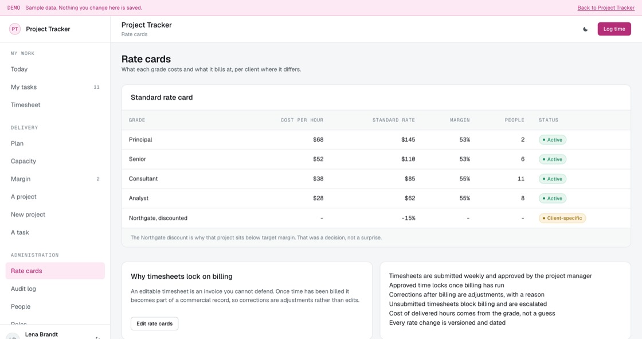Image resolution: width=642 pixels, height=339 pixels.
Task: Click the Principal grade row label
Action: (140, 140)
